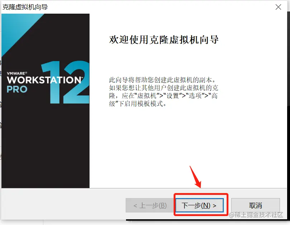Click the PRO text in the banner
The image size is (290, 225).
click(17, 89)
